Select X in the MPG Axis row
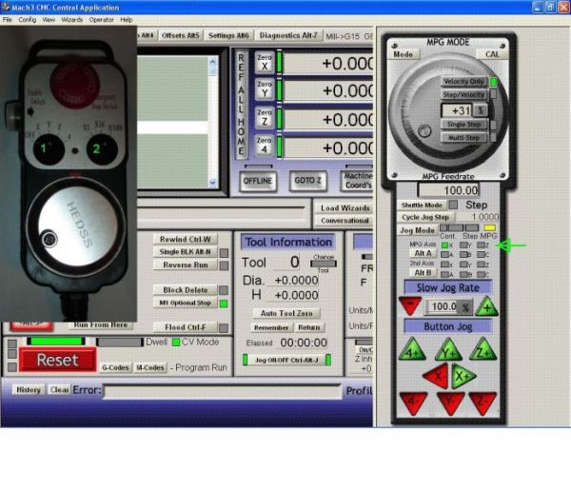The width and height of the screenshot is (571, 491). point(445,245)
